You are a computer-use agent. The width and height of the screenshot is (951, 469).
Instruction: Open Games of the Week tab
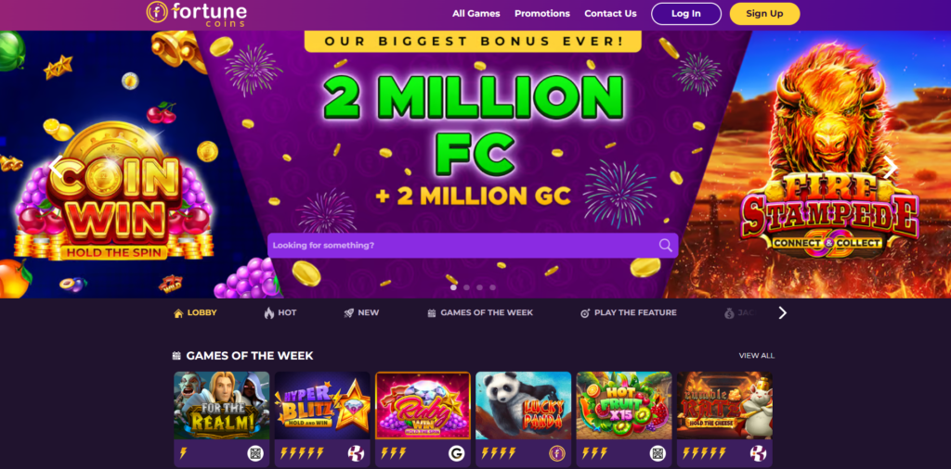[x=480, y=313]
